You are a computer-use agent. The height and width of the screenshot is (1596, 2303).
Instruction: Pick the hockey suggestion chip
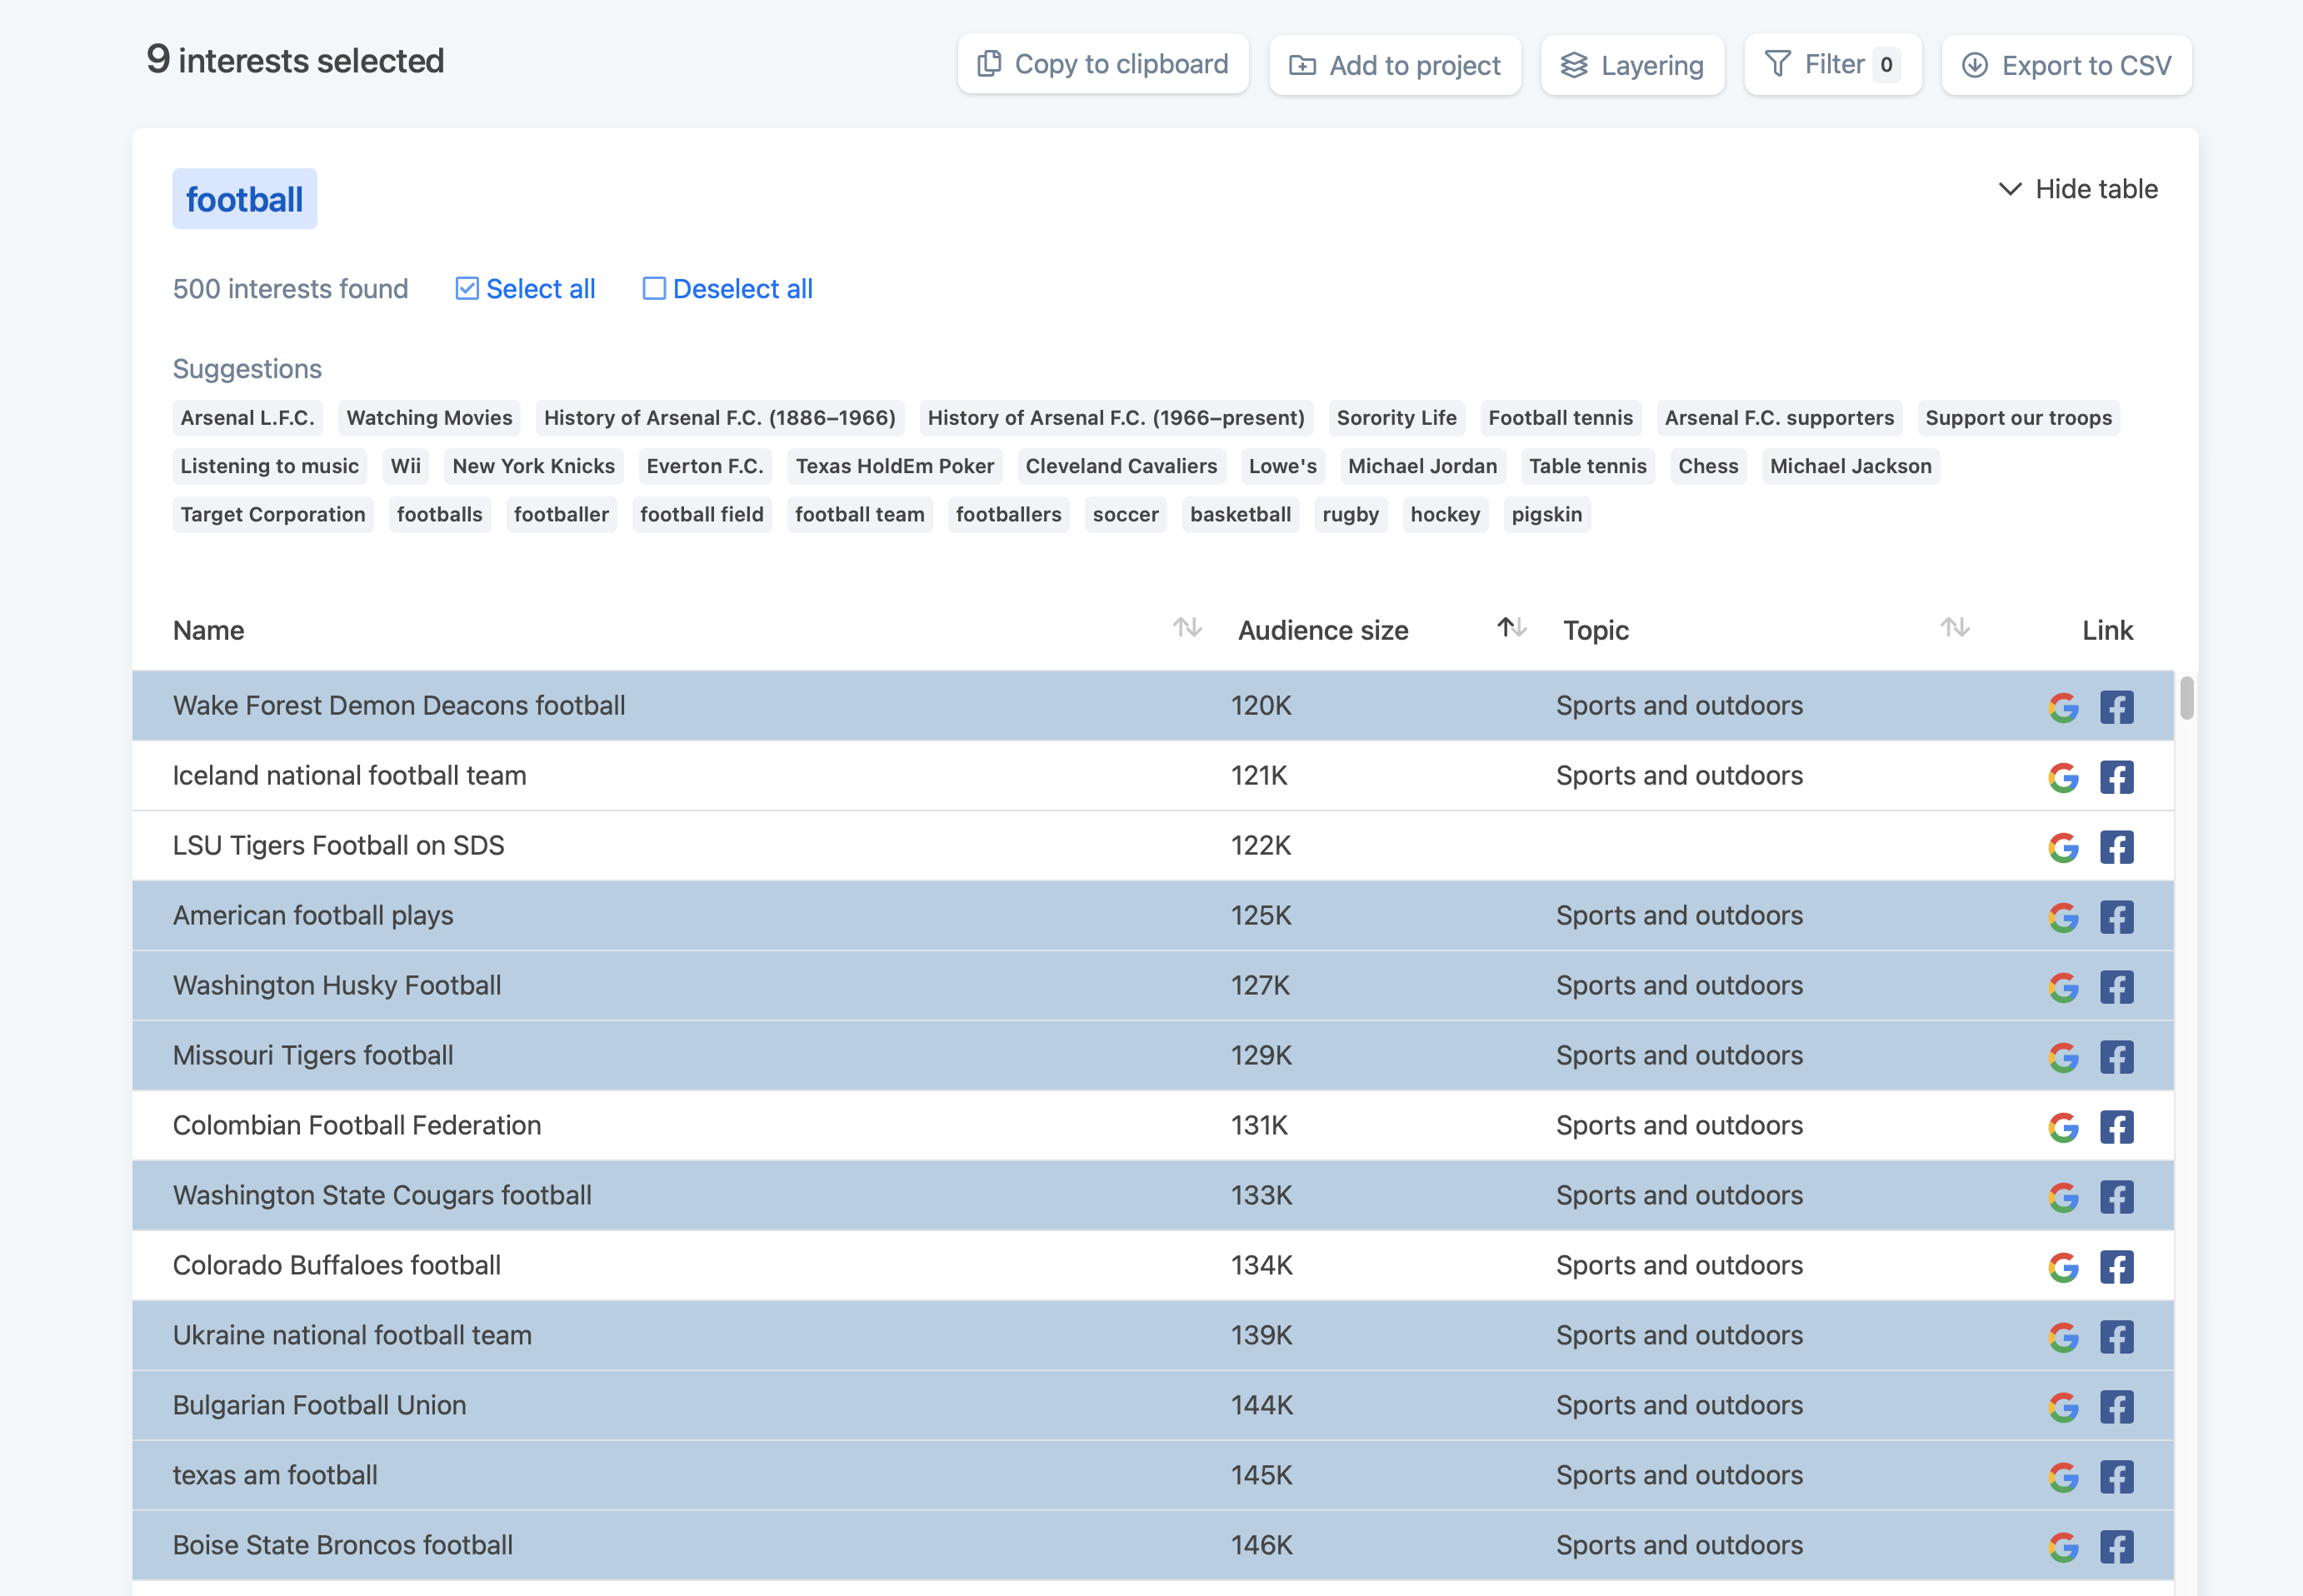1445,515
